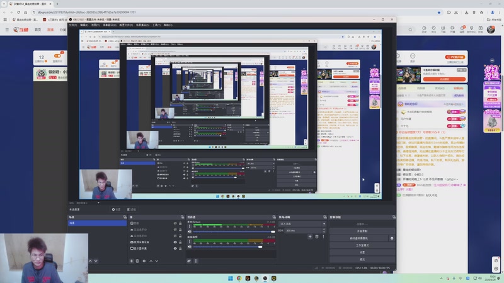This screenshot has height=283, width=504.
Task: Open transition three-dot options menu
Action: 323,237
